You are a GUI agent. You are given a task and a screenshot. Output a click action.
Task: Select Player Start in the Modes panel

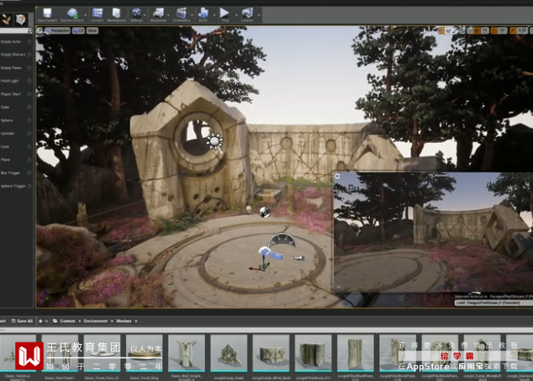(x=16, y=94)
